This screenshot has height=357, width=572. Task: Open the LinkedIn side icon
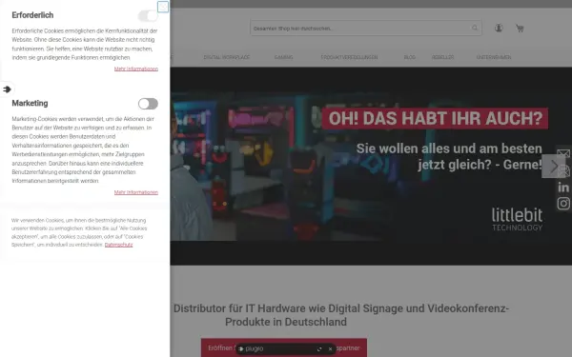coord(563,188)
